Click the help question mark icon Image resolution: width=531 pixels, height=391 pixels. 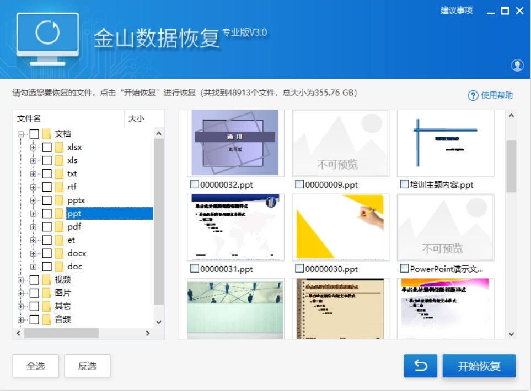(473, 95)
